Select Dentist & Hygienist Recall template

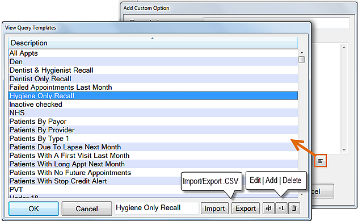[153, 70]
